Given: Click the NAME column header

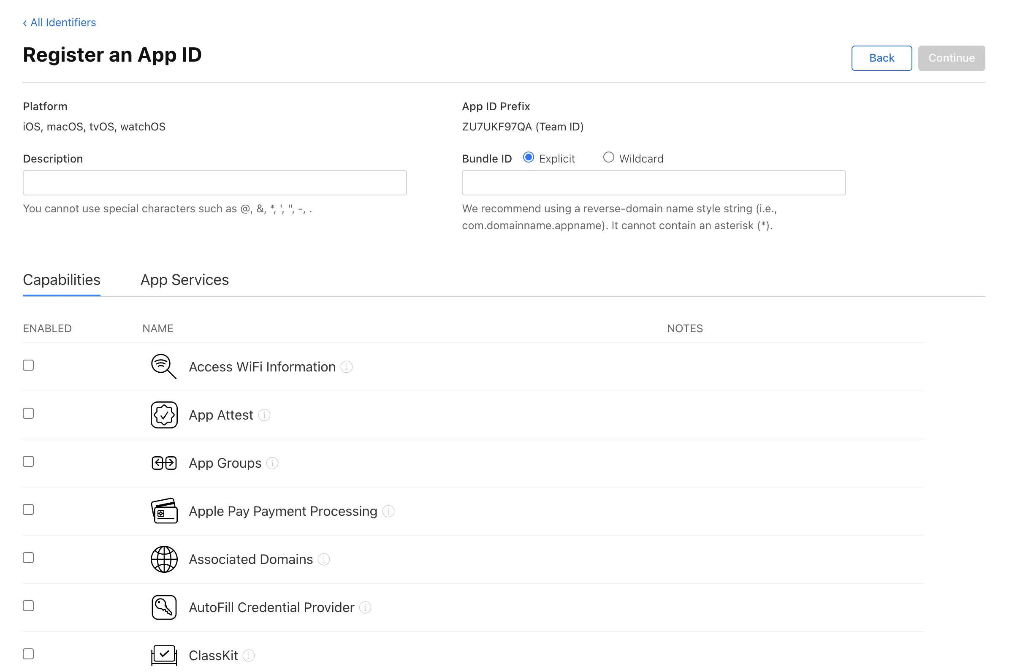Looking at the screenshot, I should [x=158, y=328].
